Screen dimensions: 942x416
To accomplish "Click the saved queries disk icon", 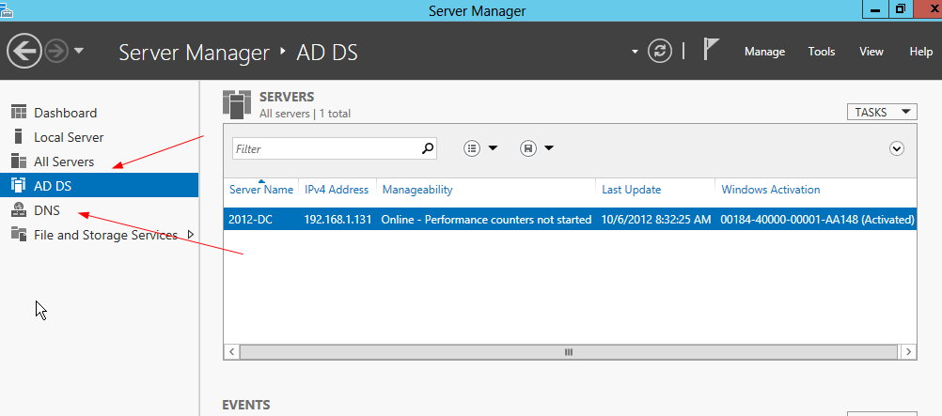I will [528, 148].
